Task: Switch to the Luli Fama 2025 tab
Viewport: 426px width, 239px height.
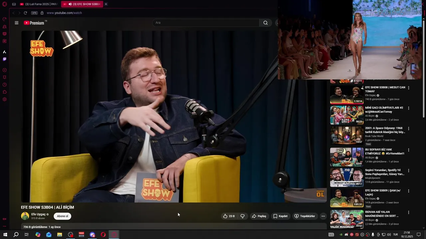Action: (x=39, y=4)
